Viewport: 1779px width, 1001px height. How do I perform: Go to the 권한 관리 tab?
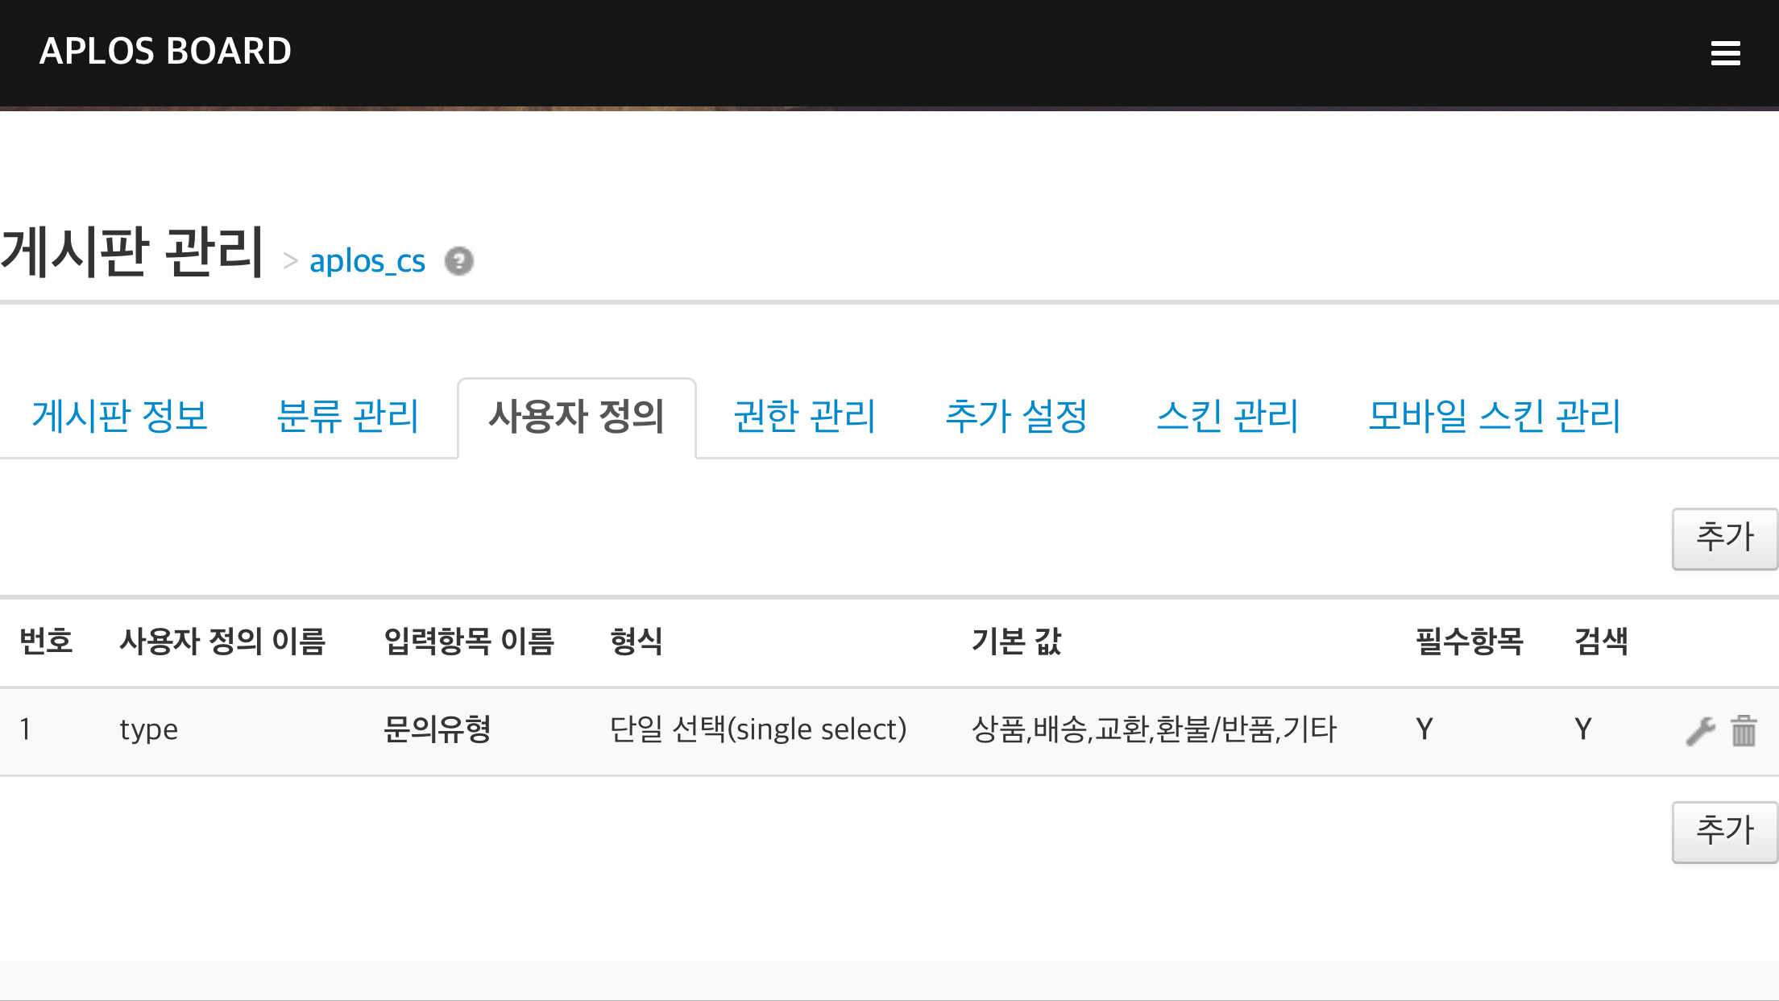[804, 417]
